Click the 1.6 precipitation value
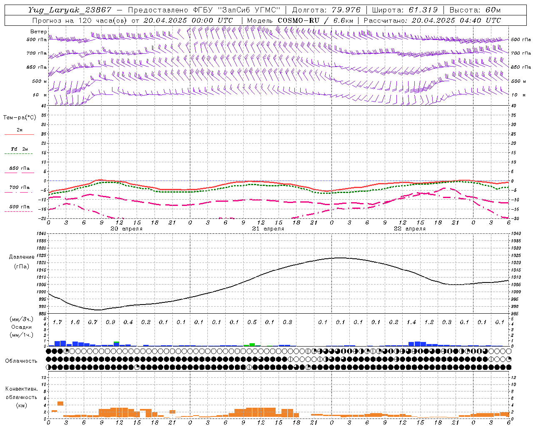This screenshot has height=426, width=533. click(x=75, y=322)
